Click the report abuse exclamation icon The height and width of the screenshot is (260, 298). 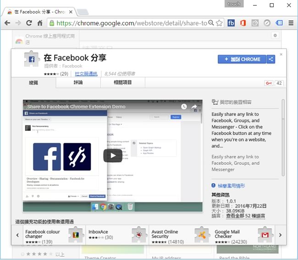[214, 185]
